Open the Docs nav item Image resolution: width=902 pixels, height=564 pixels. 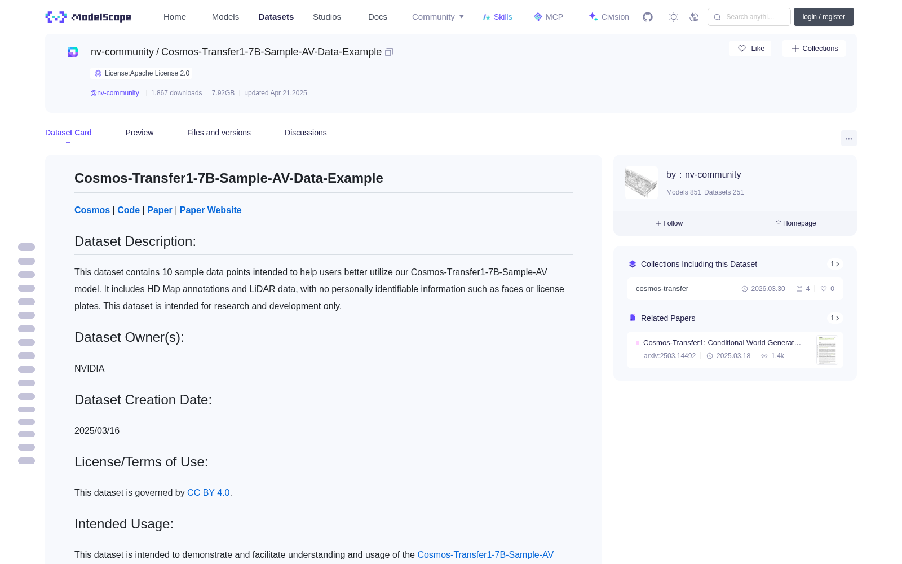(x=378, y=17)
